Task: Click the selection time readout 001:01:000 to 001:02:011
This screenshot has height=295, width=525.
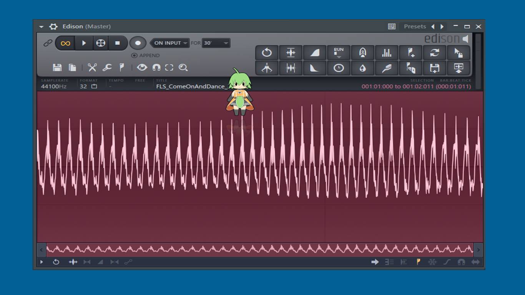Action: pos(416,86)
